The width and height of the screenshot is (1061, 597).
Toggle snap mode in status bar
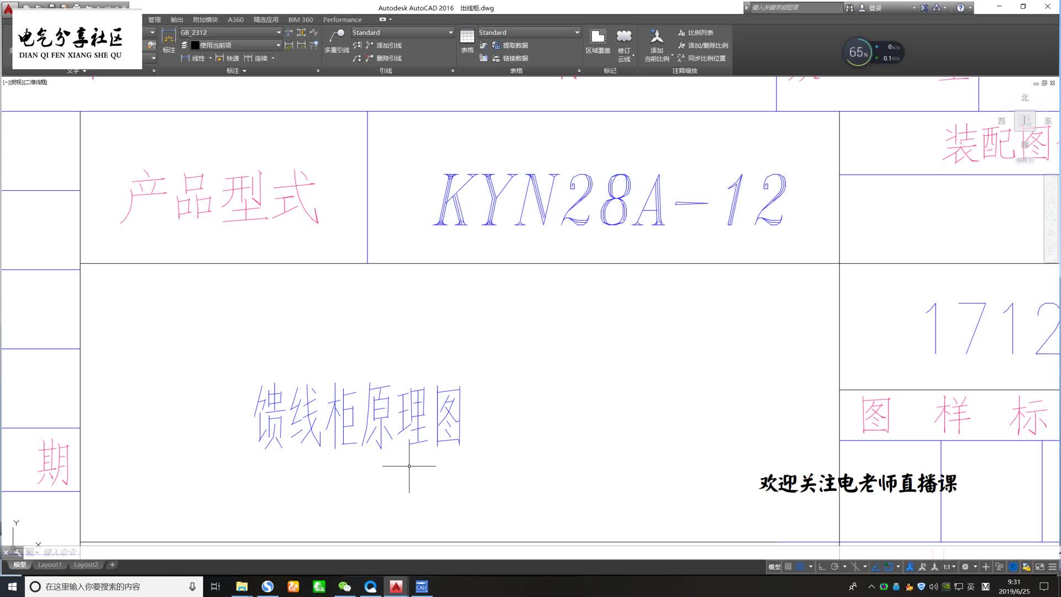(x=800, y=567)
